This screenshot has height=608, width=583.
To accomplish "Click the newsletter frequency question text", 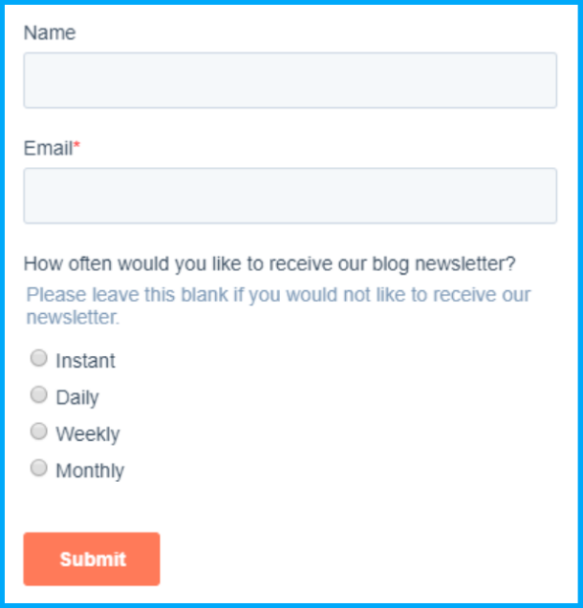I will (x=270, y=263).
